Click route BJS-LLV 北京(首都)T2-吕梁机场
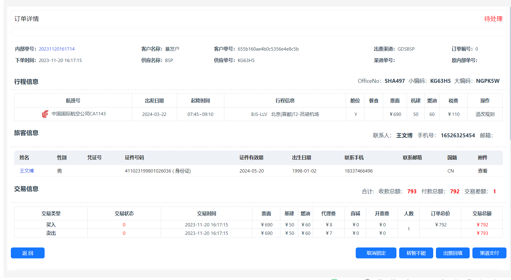The height and width of the screenshot is (280, 511). coord(285,114)
